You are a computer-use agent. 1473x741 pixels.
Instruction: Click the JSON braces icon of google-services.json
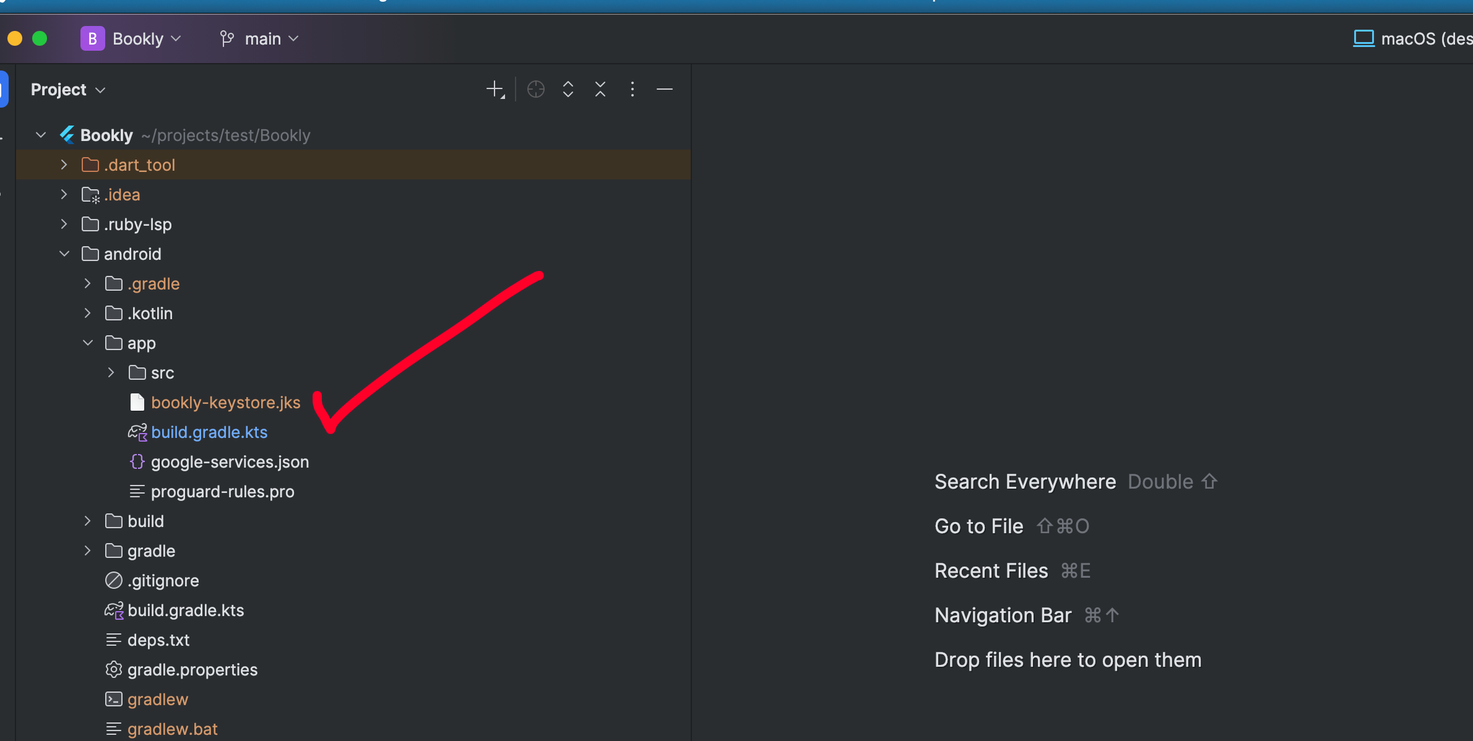pos(137,461)
